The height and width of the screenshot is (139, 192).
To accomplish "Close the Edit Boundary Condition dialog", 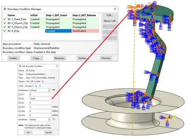I will click(x=57, y=66).
